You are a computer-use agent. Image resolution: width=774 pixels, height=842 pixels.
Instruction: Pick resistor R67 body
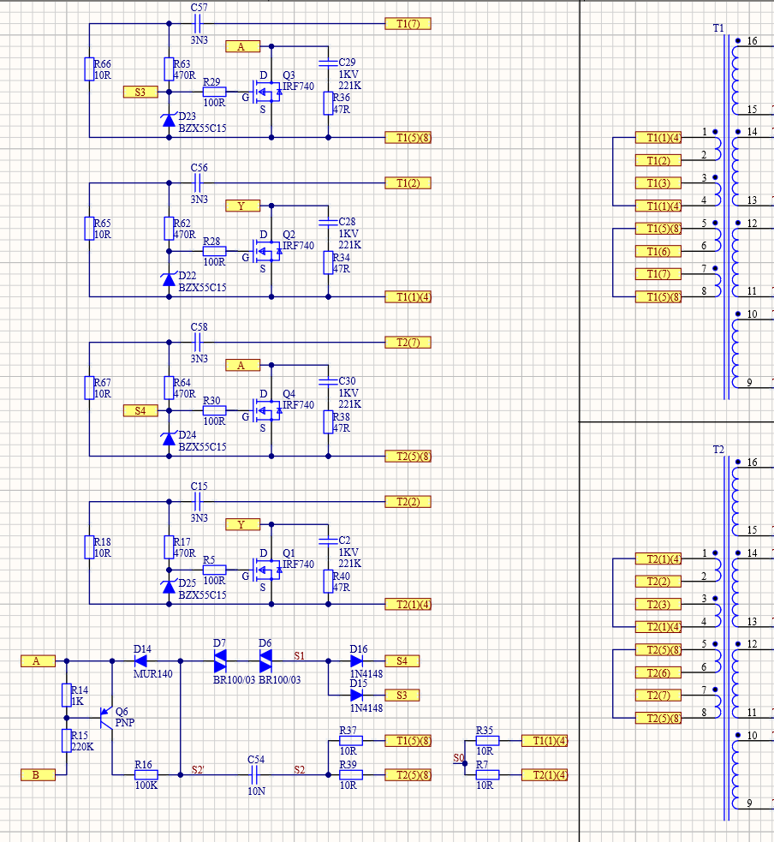(89, 388)
